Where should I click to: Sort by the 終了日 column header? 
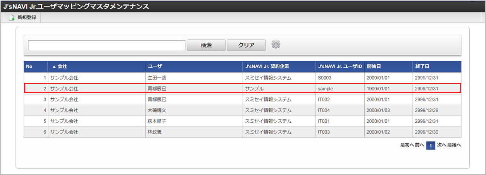pos(437,67)
